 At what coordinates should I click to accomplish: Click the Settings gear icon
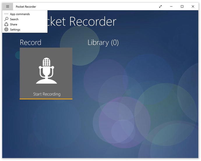click(6, 30)
